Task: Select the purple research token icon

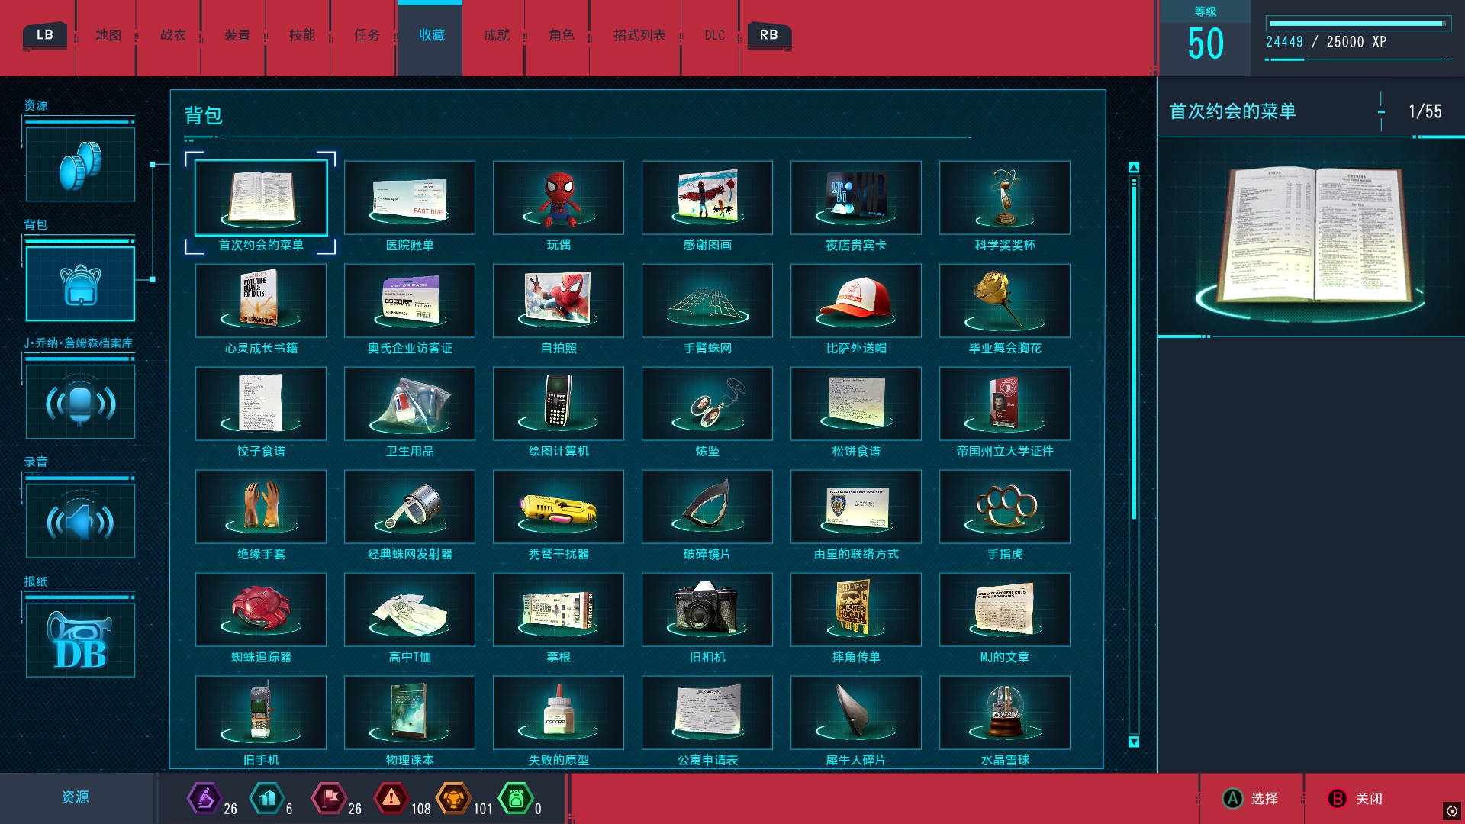Action: coord(204,798)
